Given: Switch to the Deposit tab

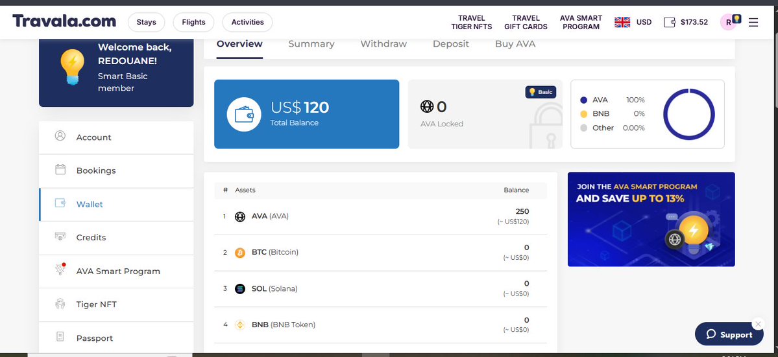Looking at the screenshot, I should [x=451, y=44].
